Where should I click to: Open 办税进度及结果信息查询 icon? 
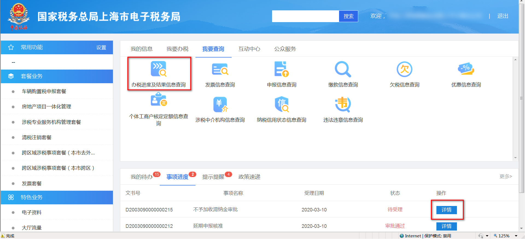pos(159,69)
